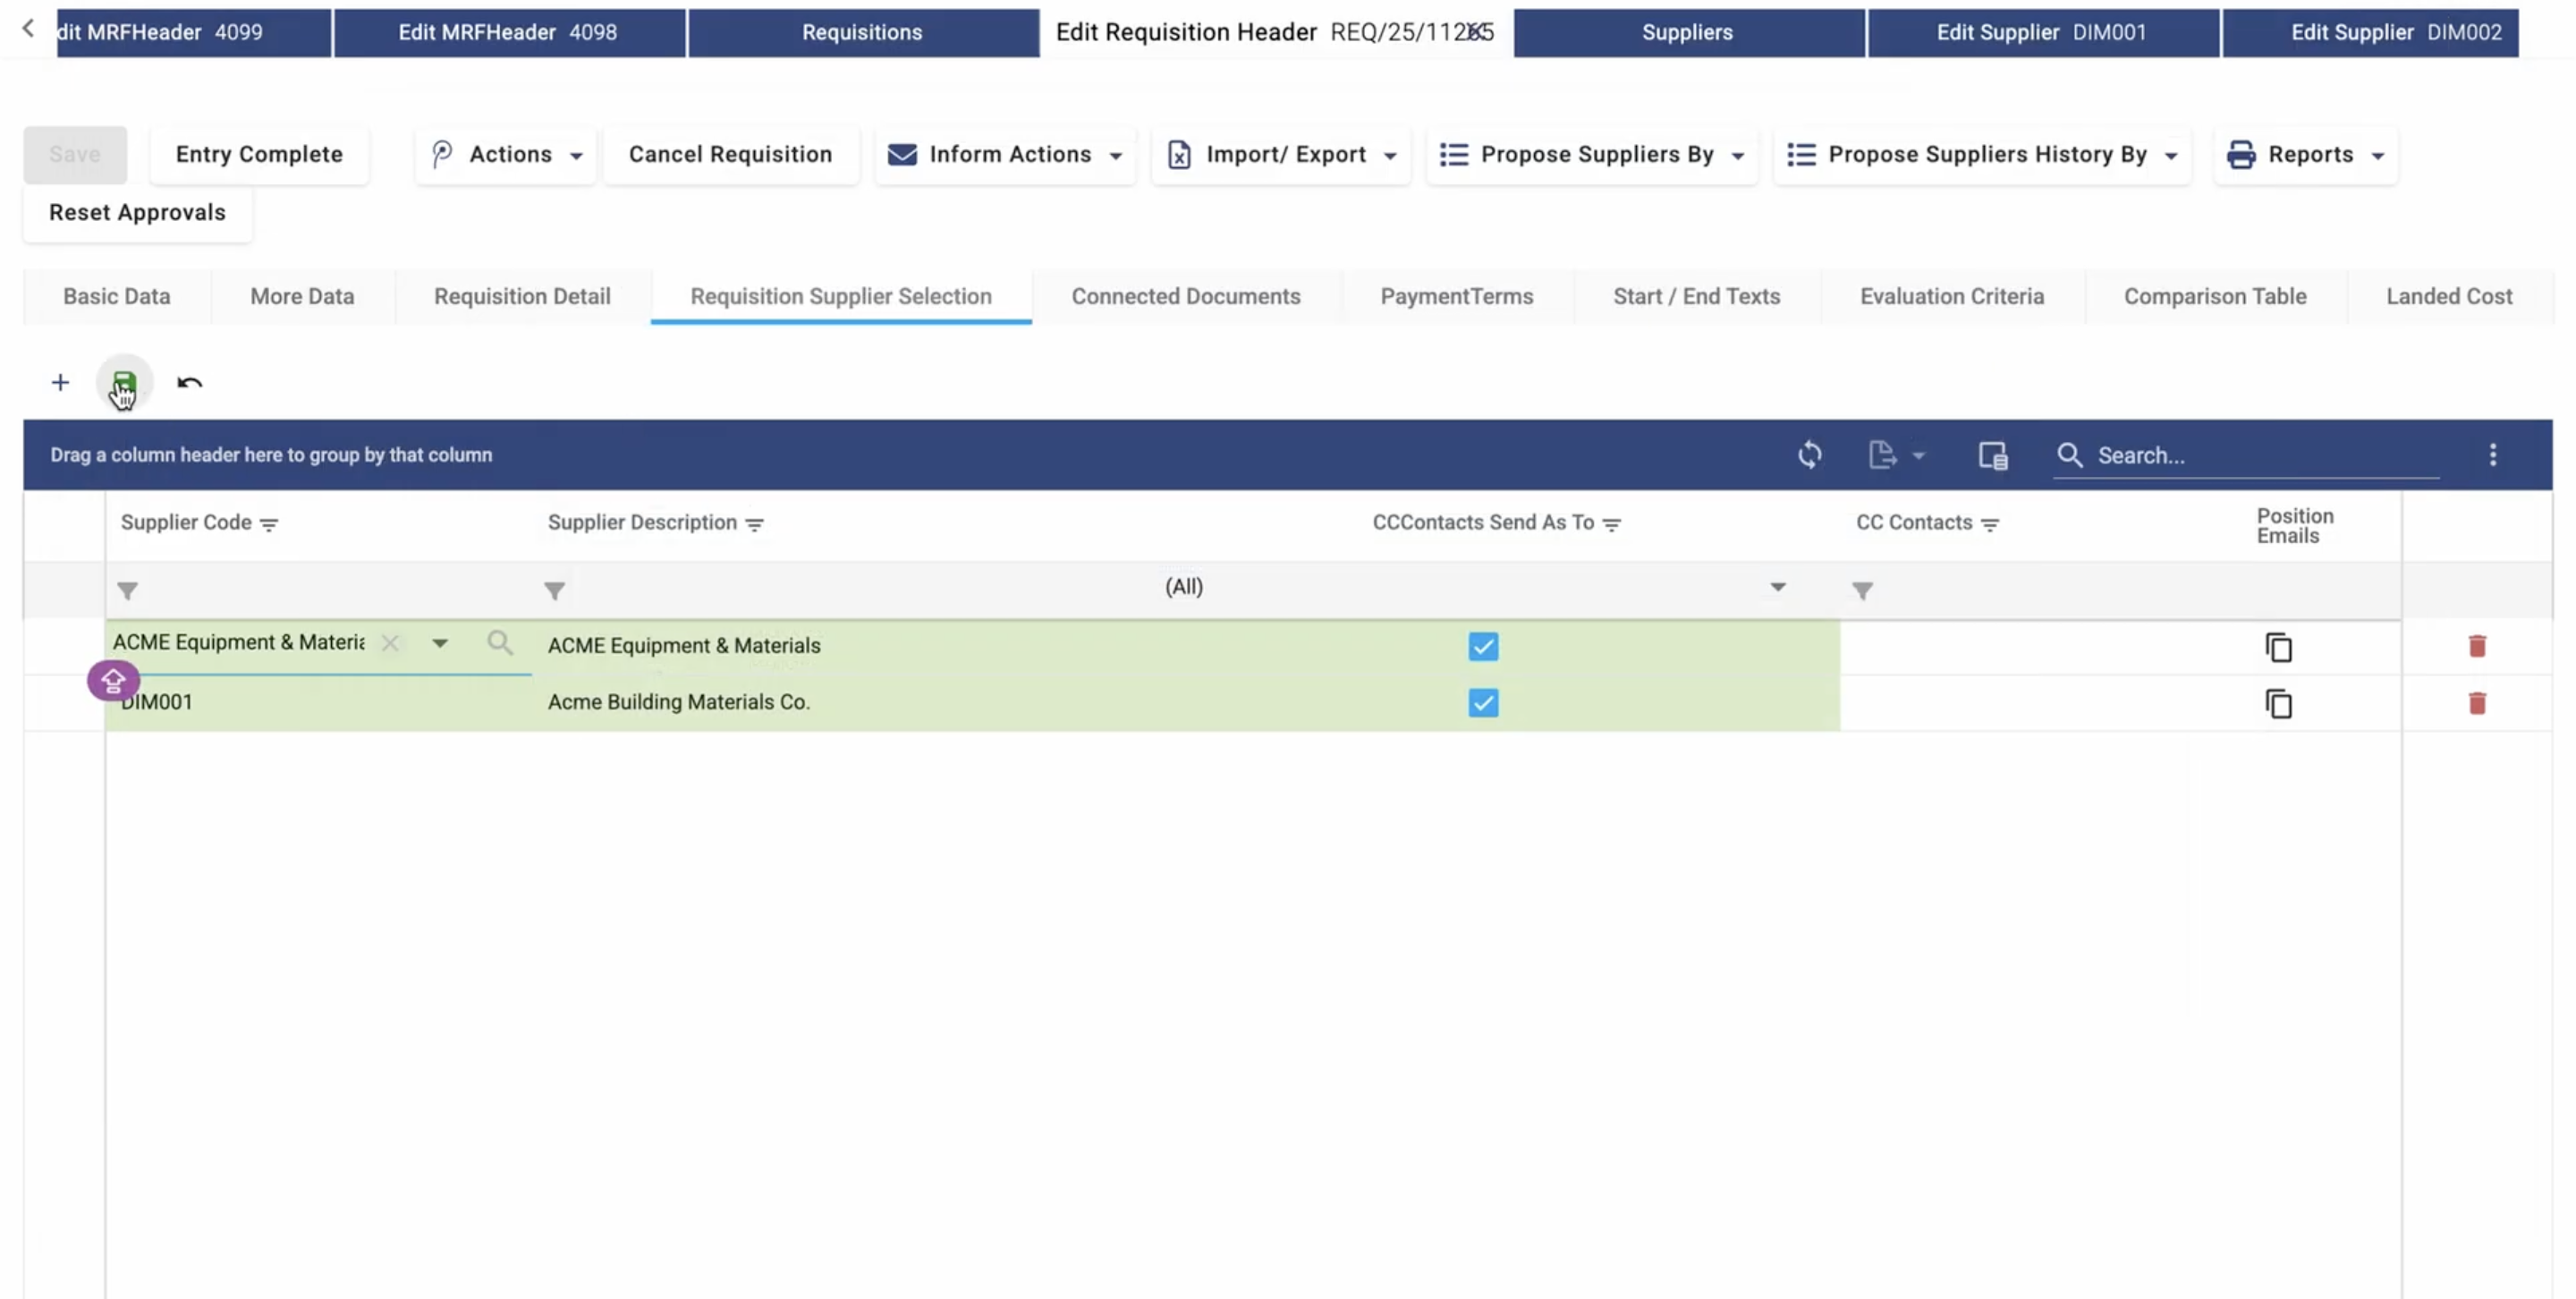The width and height of the screenshot is (2576, 1299).
Task: Open the column chooser icon
Action: click(x=1992, y=455)
